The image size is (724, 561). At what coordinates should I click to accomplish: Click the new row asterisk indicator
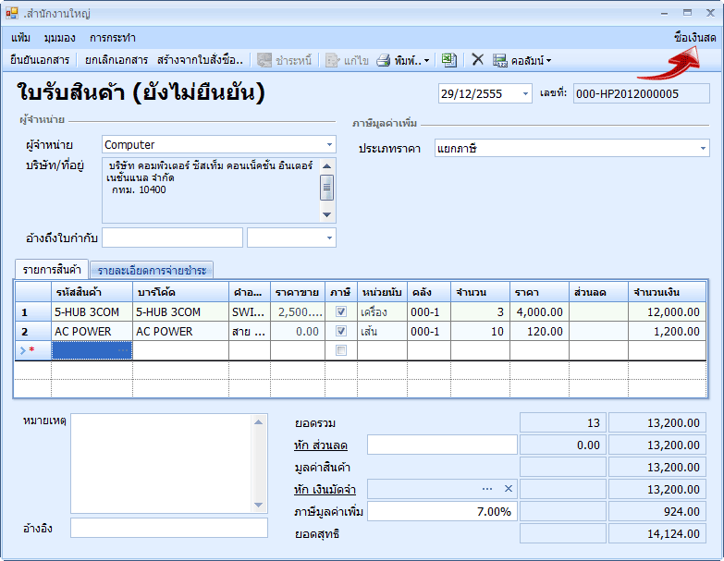point(31,350)
